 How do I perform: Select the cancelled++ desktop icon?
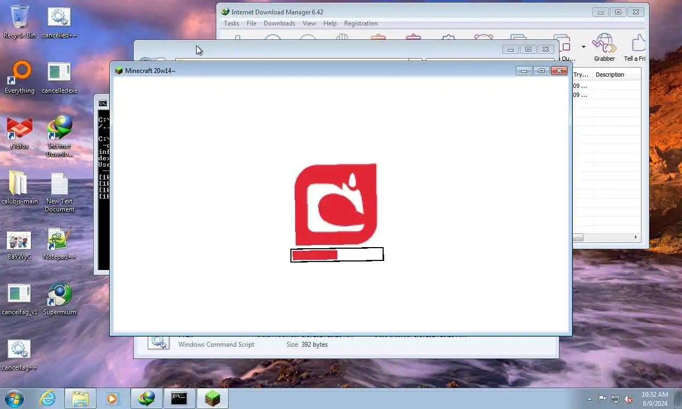point(59,22)
